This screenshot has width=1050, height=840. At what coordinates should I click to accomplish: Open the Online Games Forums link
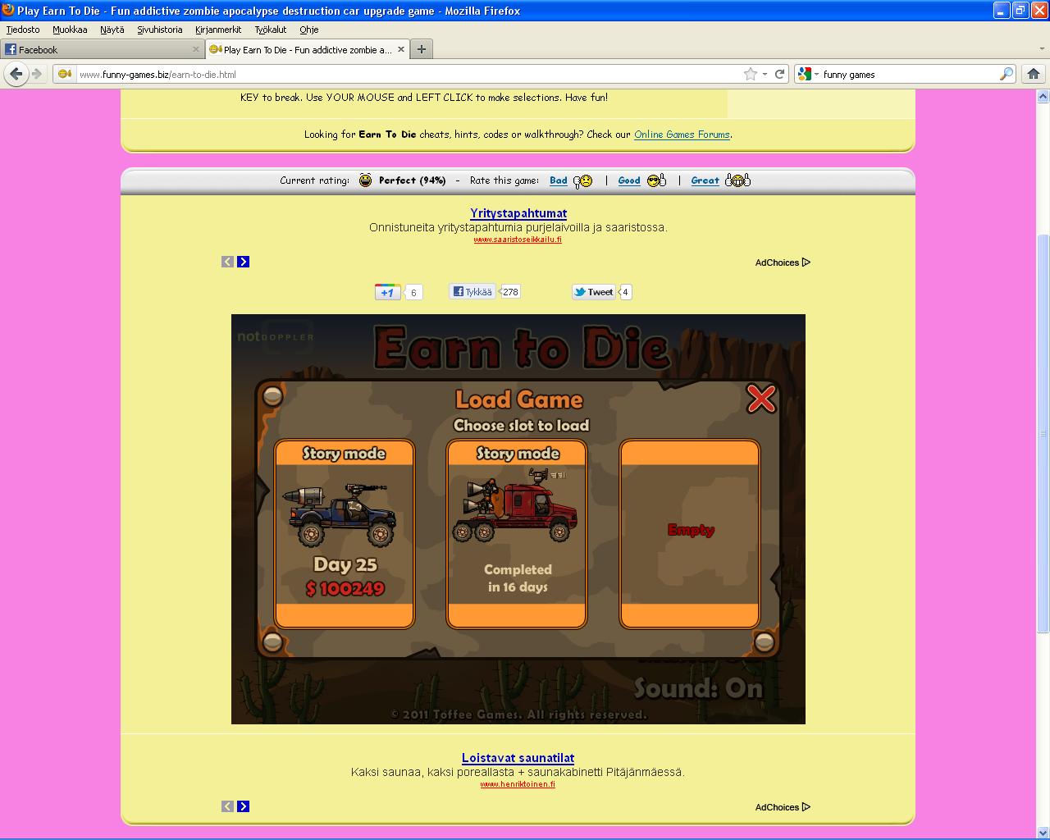(682, 135)
